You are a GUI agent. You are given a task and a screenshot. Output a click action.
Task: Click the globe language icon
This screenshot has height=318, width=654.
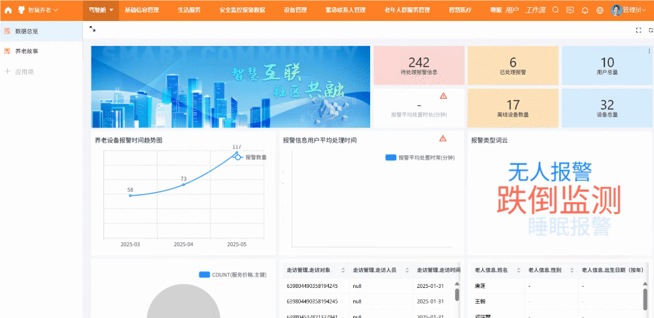pyautogui.click(x=600, y=10)
